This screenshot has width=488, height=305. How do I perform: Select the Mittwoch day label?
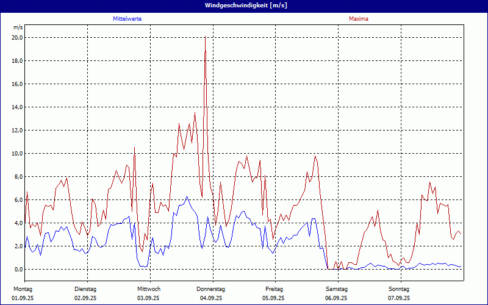(x=148, y=289)
